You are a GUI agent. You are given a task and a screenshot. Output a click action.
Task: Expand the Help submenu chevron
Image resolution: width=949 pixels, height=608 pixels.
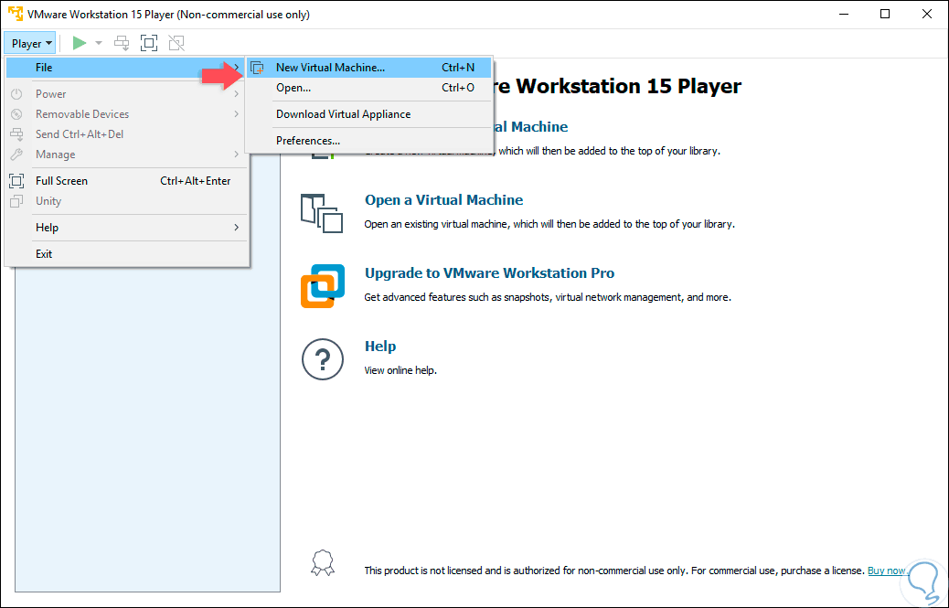(237, 228)
